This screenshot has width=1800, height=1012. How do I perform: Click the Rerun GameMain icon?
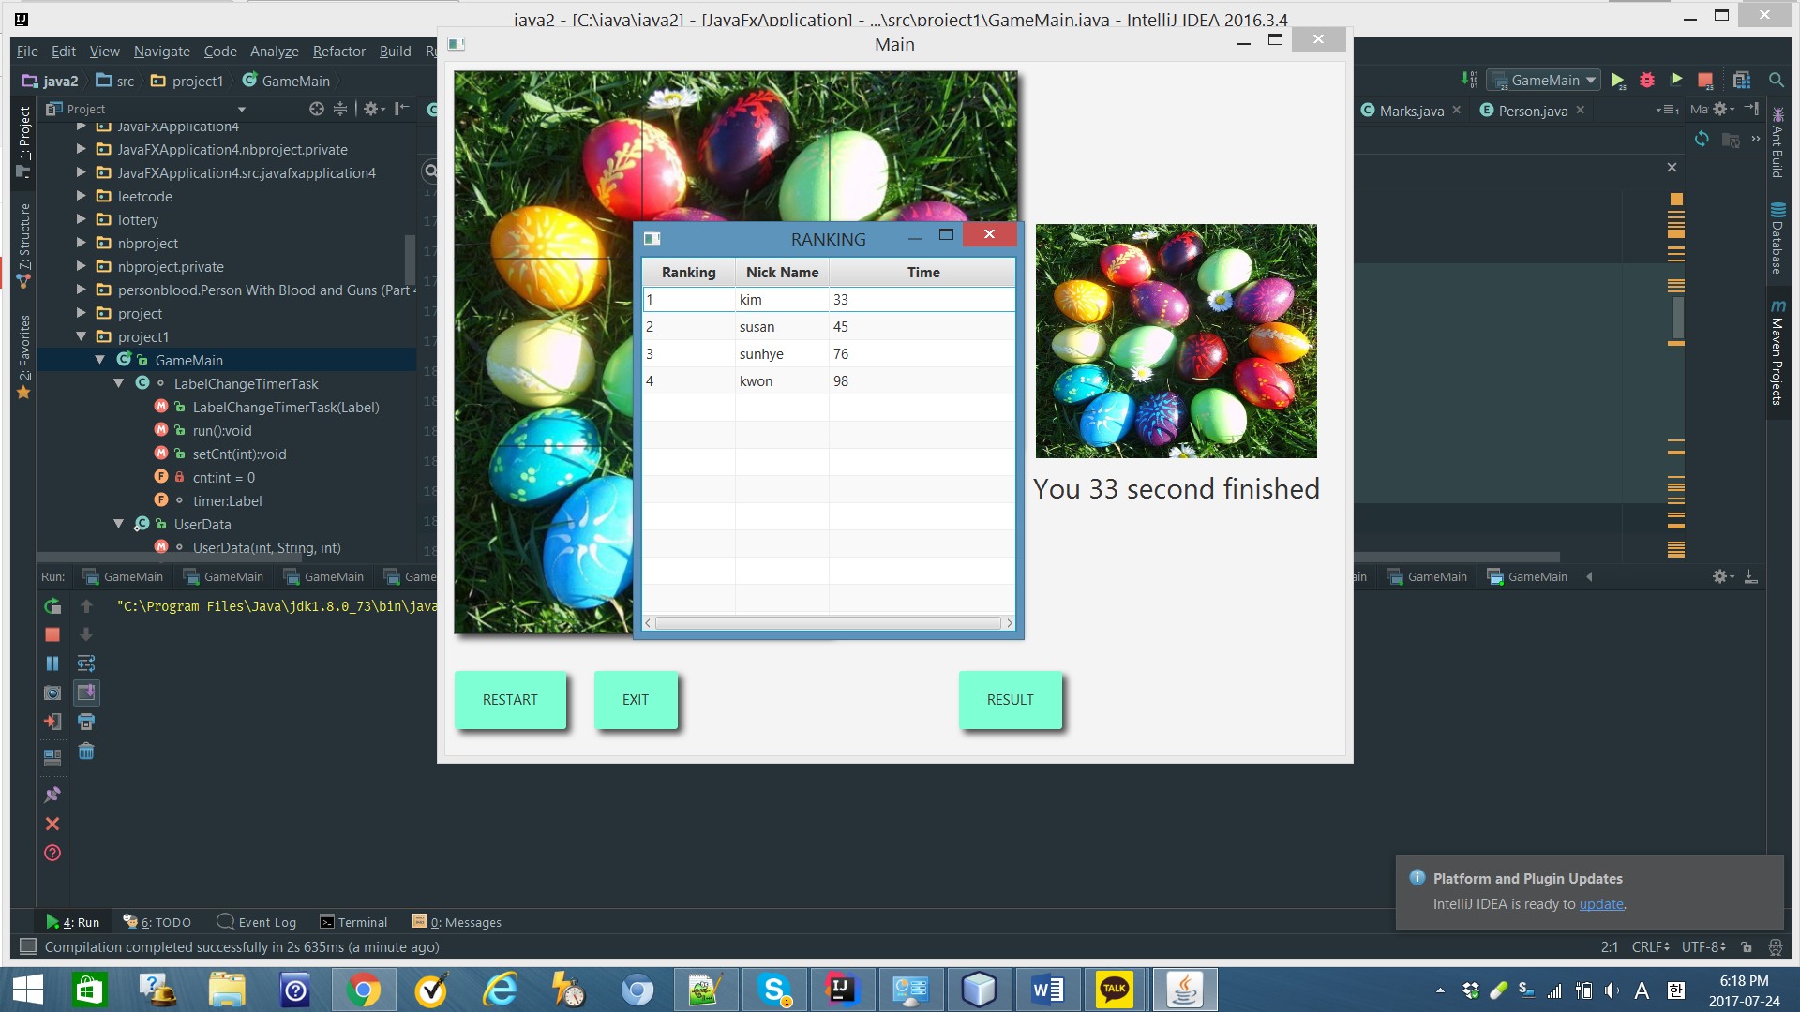coord(52,606)
